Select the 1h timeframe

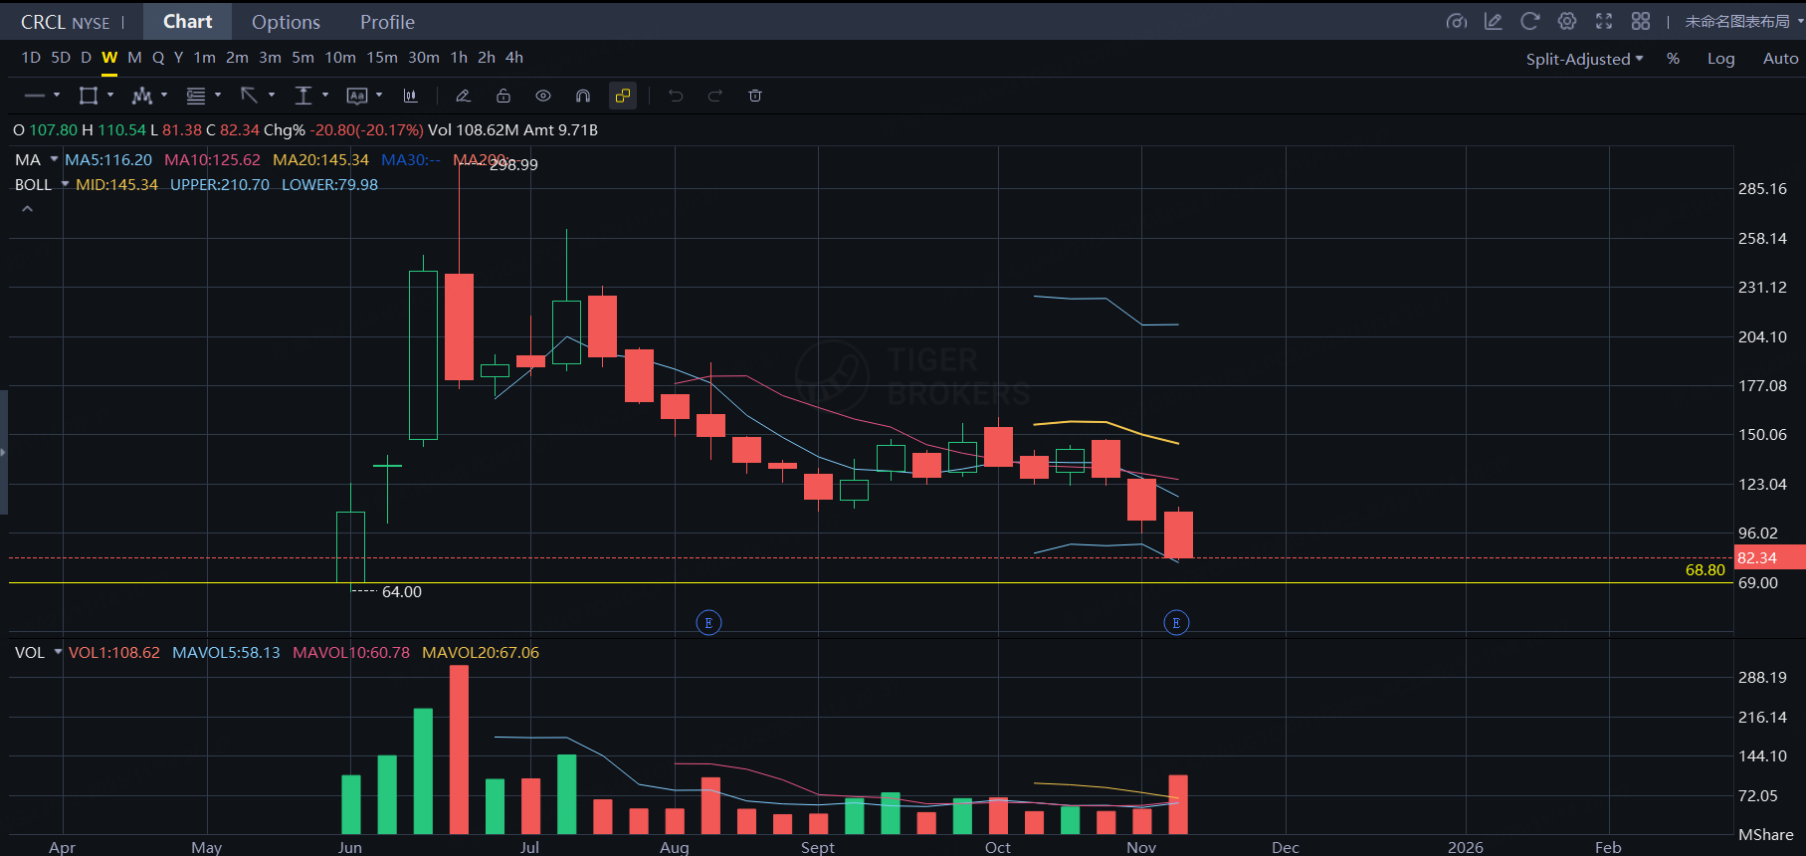(459, 58)
